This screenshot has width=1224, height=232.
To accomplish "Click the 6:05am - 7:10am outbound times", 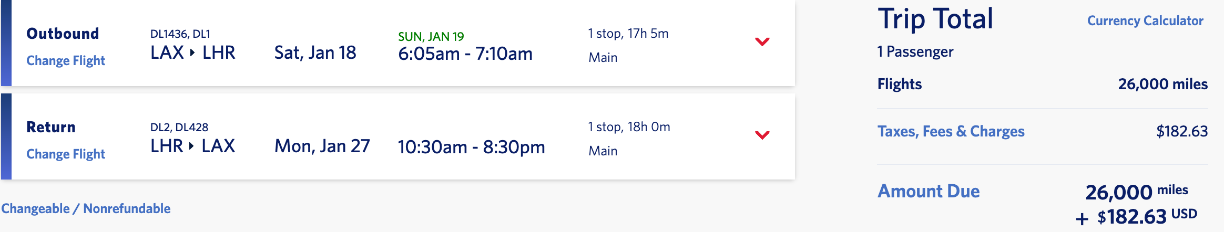I will (x=465, y=54).
